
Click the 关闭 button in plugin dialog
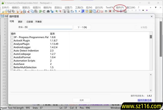point(81,100)
